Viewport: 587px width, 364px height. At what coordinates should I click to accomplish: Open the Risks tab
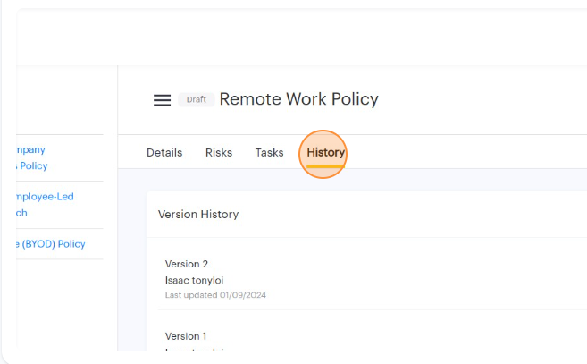[x=219, y=153]
